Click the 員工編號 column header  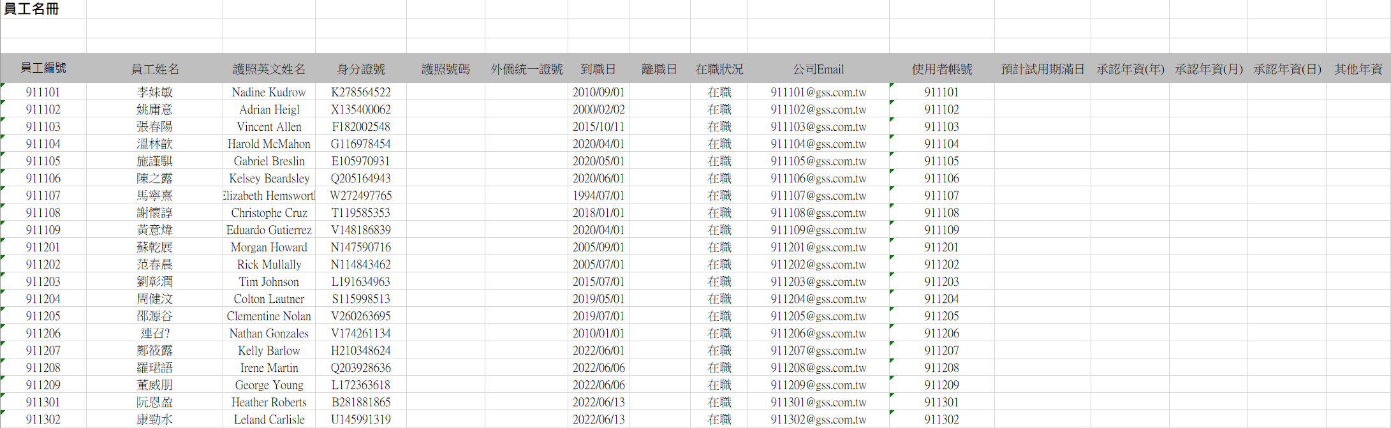[43, 68]
